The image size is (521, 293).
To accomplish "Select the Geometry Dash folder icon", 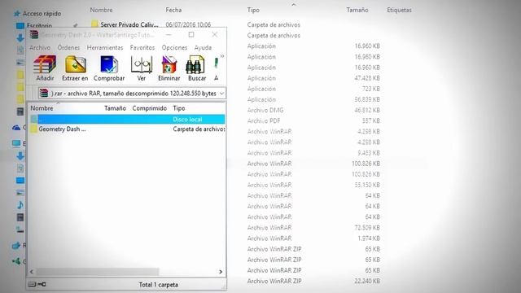I will pyautogui.click(x=33, y=129).
